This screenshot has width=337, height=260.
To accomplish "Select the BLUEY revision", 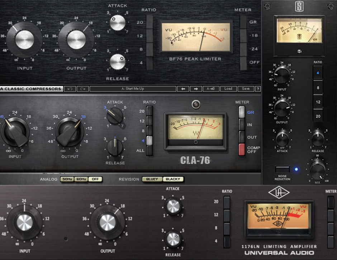I will (152, 179).
